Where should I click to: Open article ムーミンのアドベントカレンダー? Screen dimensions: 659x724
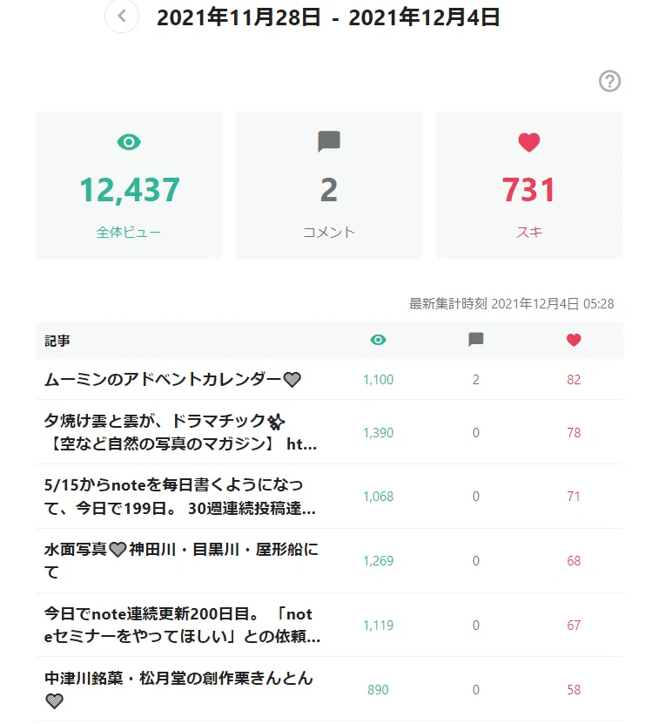point(172,380)
